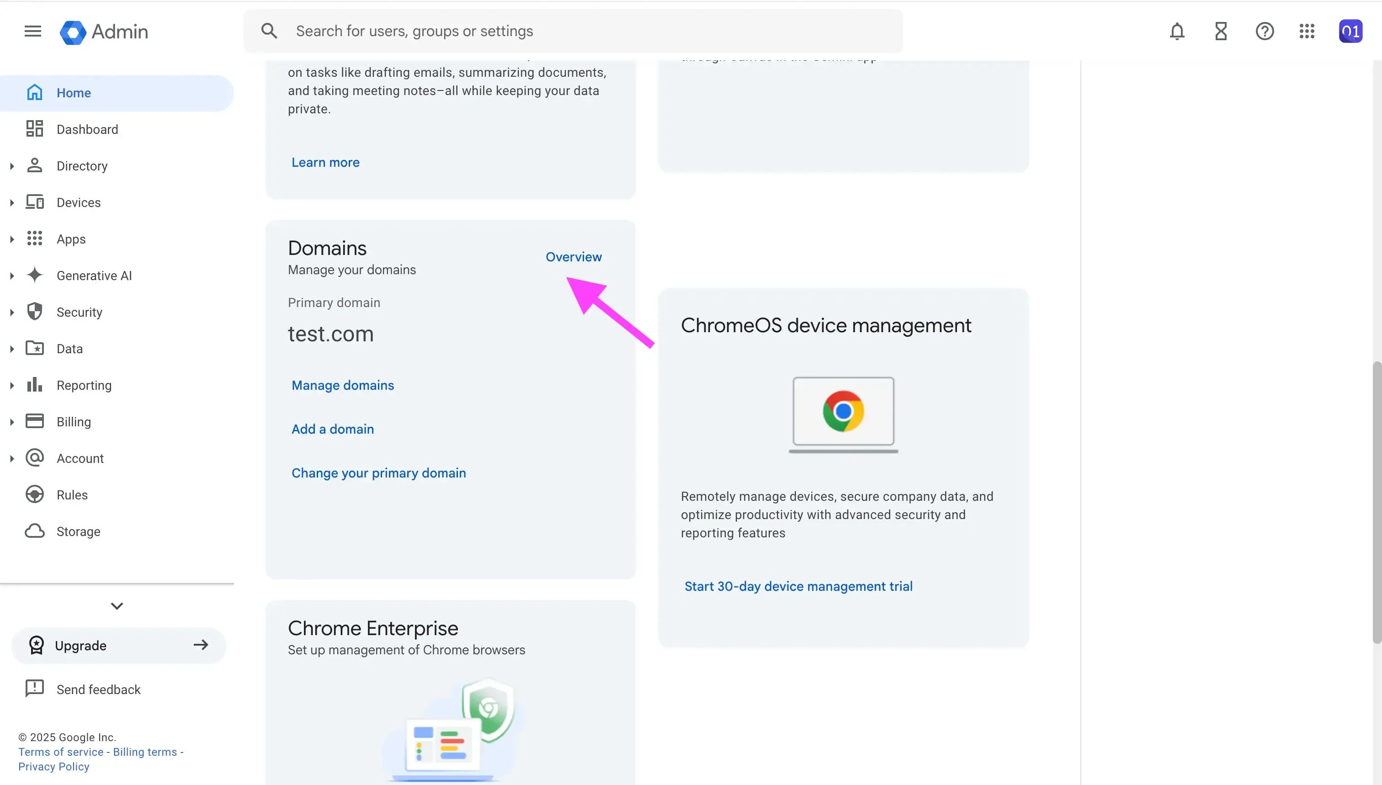Screen dimensions: 1382x785
Task: Click the pending tasks hourglass icon
Action: click(1221, 31)
